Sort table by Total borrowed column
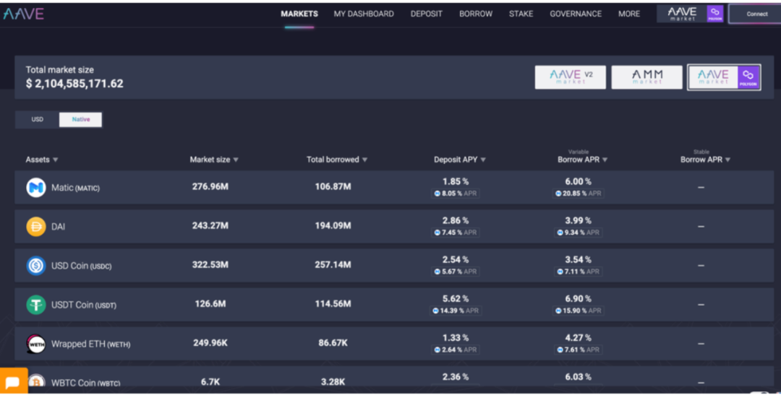The width and height of the screenshot is (781, 395). (337, 160)
